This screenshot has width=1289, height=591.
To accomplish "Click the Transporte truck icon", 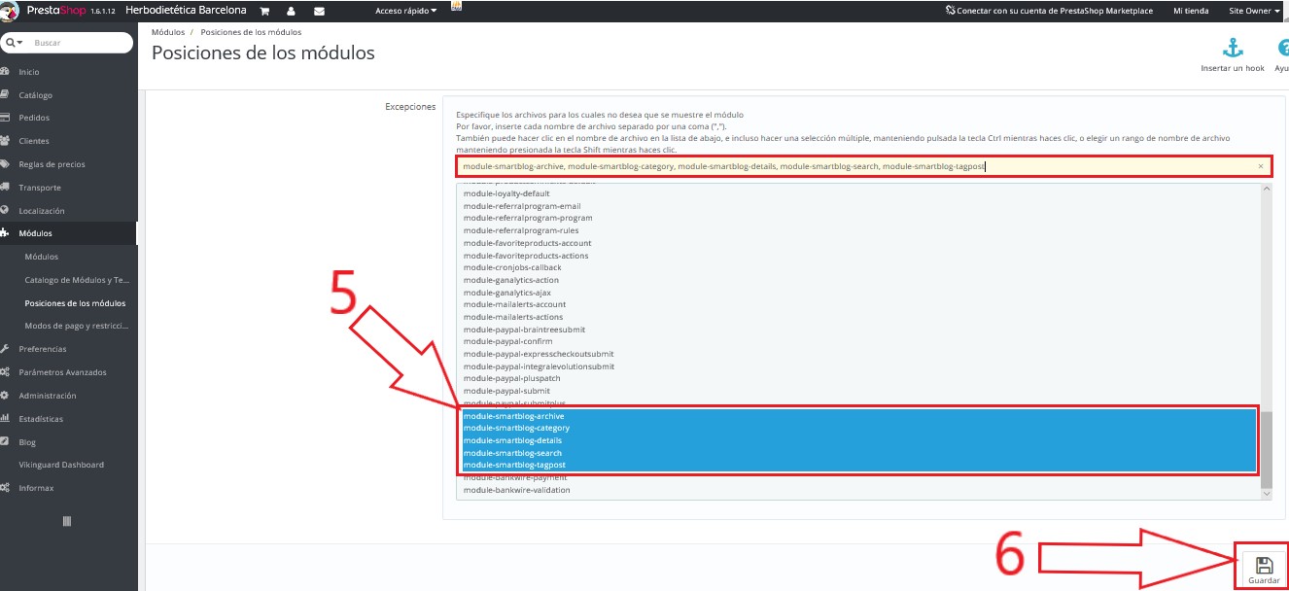I will click(6, 188).
